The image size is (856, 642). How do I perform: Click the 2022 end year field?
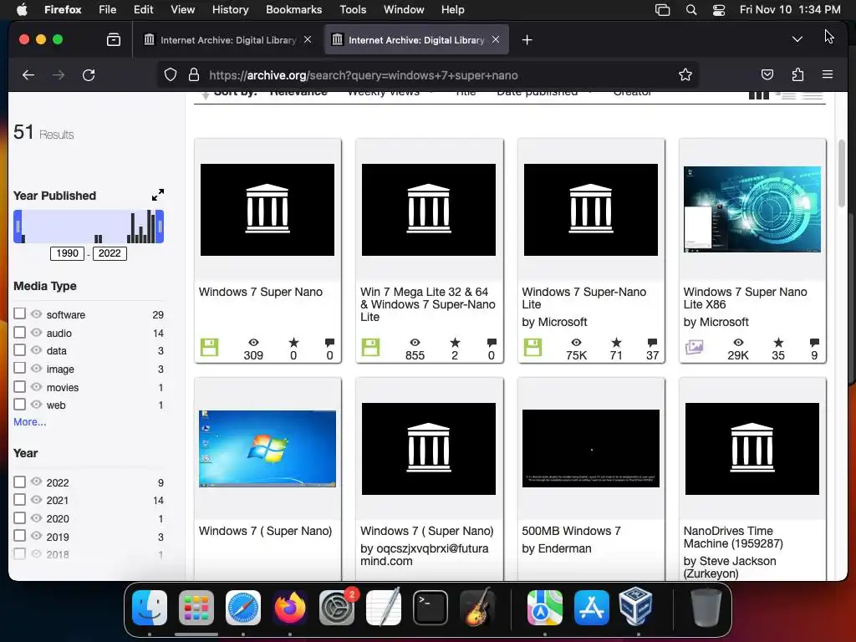tap(110, 253)
